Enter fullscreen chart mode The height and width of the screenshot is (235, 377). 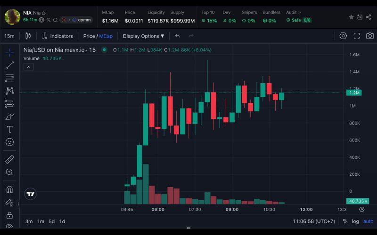click(357, 36)
